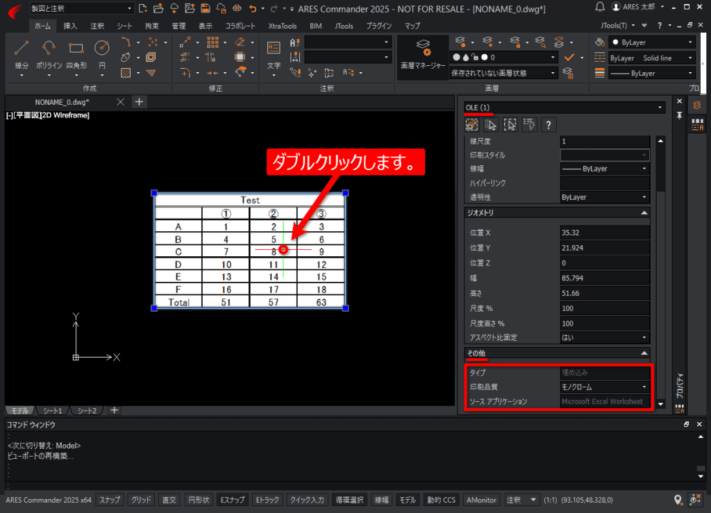The image size is (711, 513).
Task: Select the 四角形 rectangle tool
Action: [76, 53]
